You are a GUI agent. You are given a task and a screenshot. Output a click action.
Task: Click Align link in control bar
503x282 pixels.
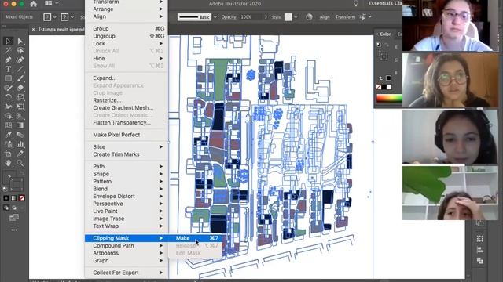pos(325,17)
